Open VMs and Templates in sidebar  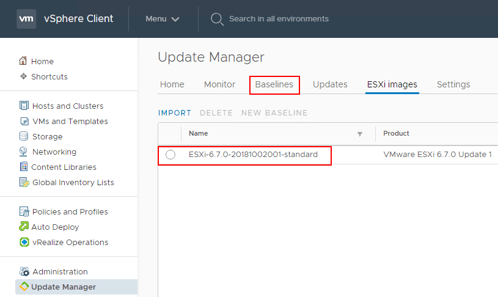(x=70, y=122)
